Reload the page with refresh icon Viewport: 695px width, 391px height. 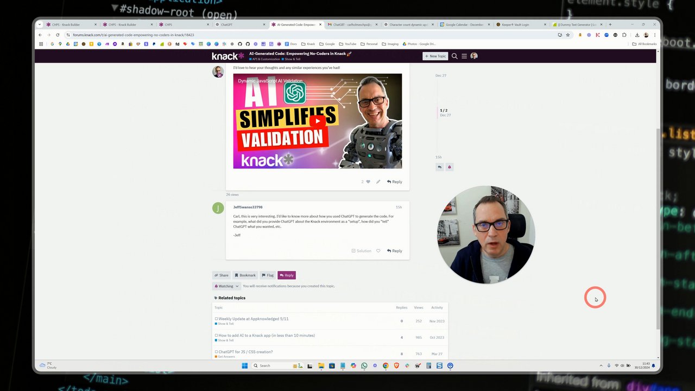(x=58, y=35)
